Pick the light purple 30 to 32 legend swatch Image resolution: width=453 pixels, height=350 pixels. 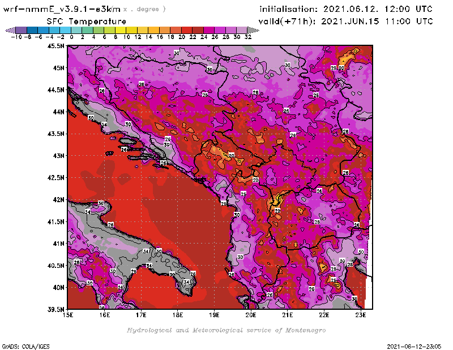(242, 30)
